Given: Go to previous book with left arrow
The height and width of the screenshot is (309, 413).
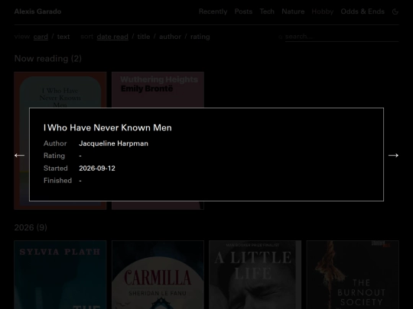Looking at the screenshot, I should pyautogui.click(x=19, y=156).
